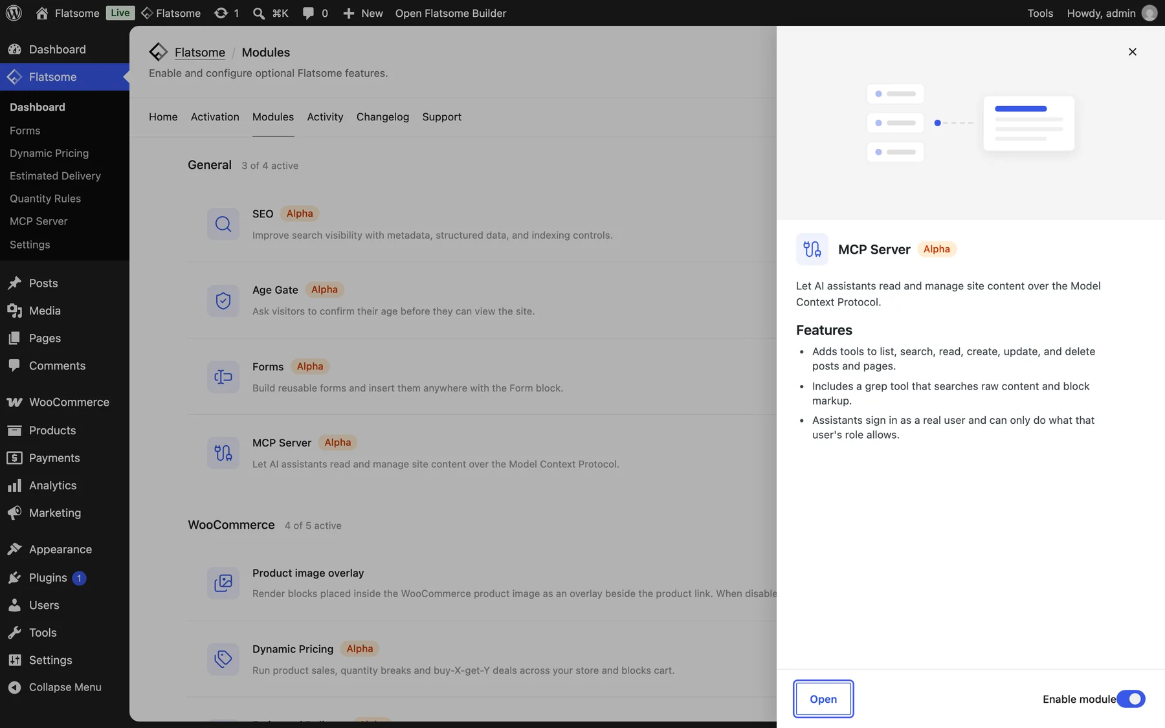
Task: Click the Age Gate module title
Action: [275, 290]
